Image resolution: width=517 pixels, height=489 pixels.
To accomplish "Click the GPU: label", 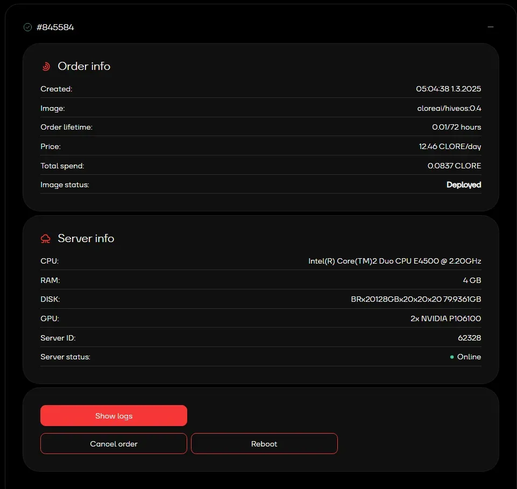I will point(50,318).
